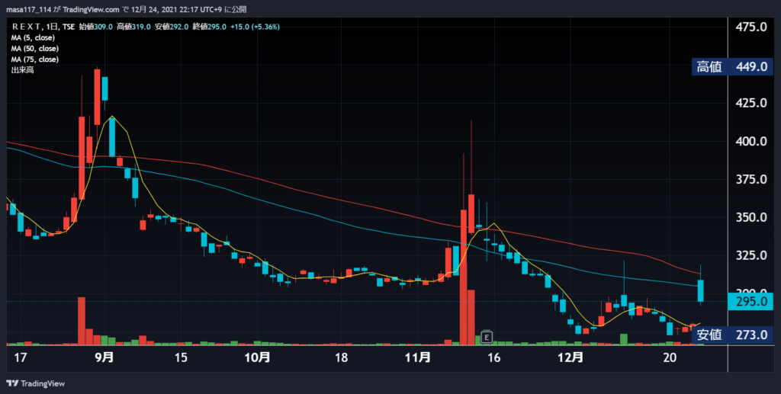Click the 375.0 price axis value
This screenshot has height=394, width=781.
[x=751, y=179]
